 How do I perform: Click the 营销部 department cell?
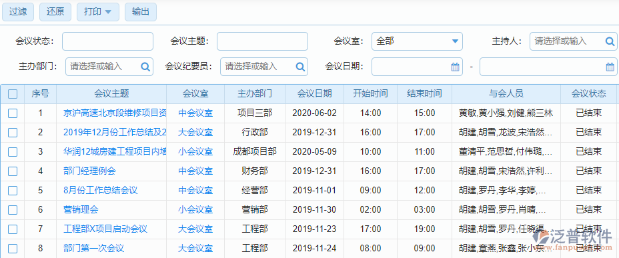point(255,209)
